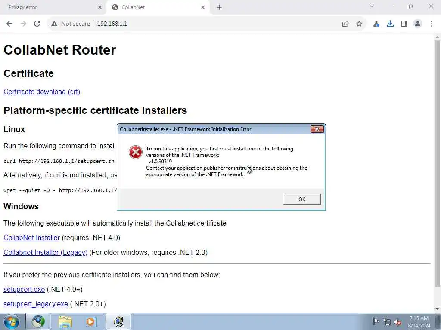Reload the current page

click(37, 24)
